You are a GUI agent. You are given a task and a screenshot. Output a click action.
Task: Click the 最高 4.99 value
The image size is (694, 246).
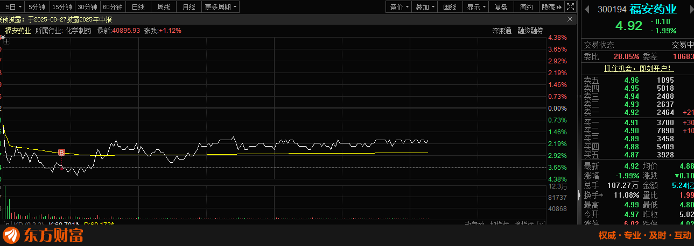[x=632, y=205]
